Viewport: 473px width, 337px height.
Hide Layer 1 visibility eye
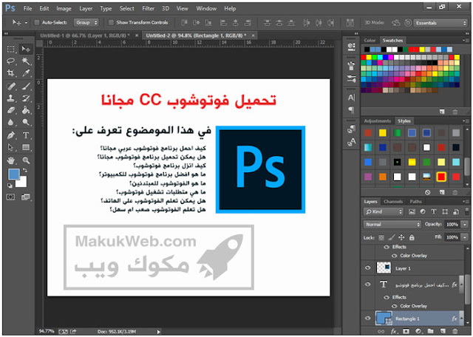click(368, 268)
